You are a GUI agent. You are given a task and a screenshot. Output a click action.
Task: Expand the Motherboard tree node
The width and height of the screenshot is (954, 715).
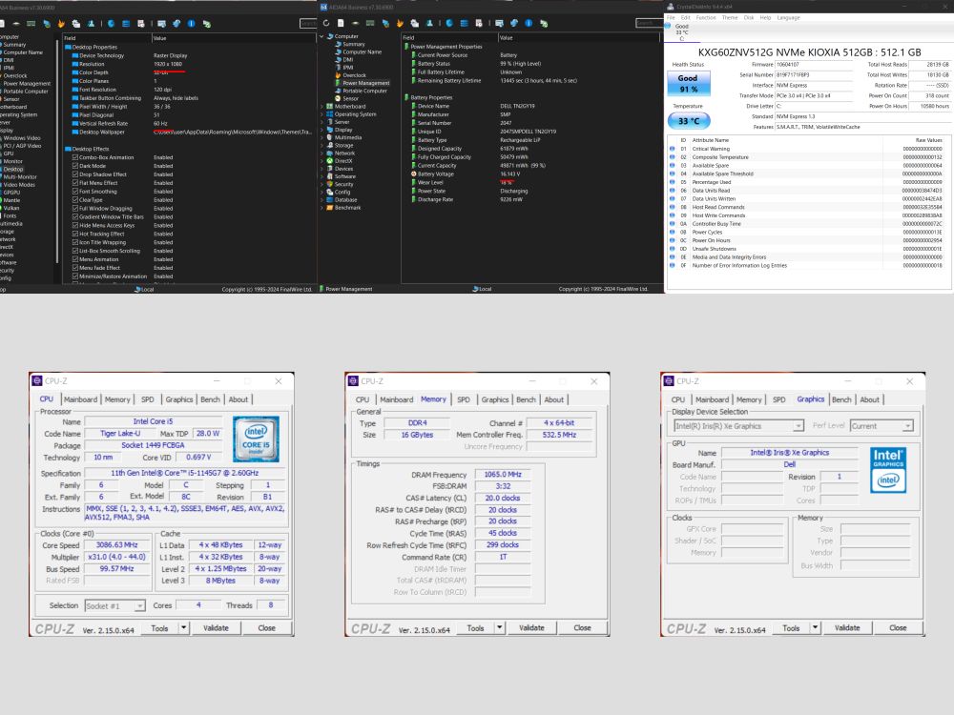[x=322, y=107]
